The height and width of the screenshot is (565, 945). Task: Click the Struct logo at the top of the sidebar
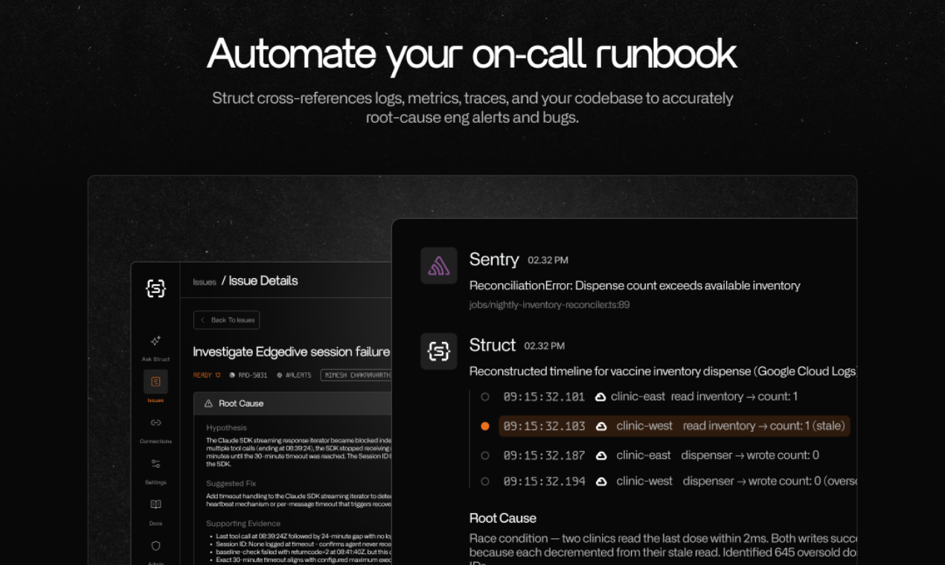coord(156,288)
